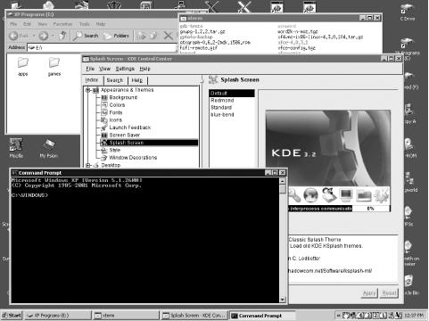Click the Forward arrow in the Explorer toolbar

44,36
